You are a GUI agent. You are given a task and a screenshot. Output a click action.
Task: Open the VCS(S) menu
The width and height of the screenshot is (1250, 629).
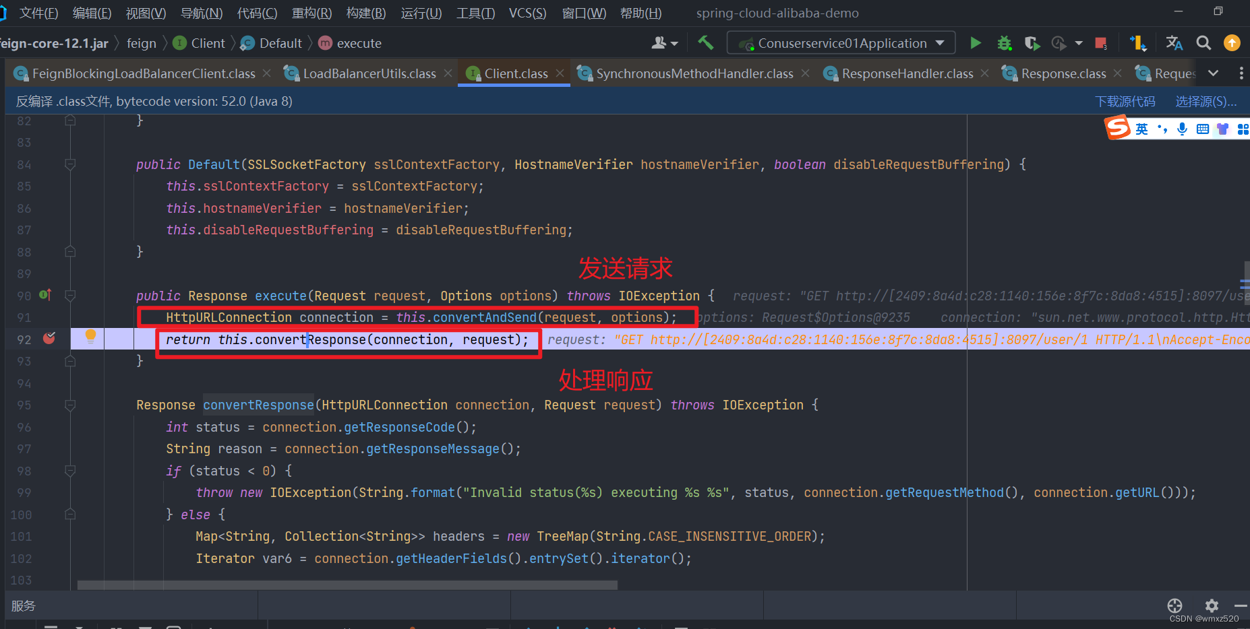(x=527, y=13)
